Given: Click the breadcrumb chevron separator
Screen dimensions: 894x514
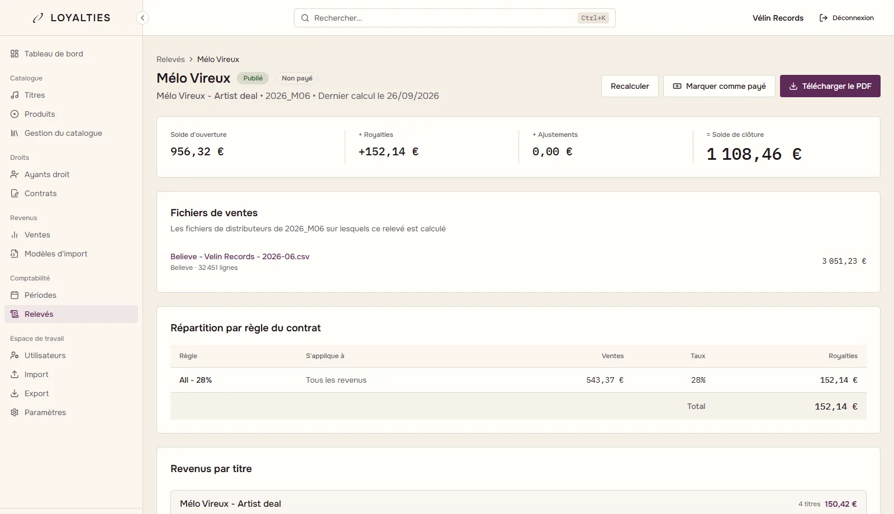Looking at the screenshot, I should click(x=191, y=59).
